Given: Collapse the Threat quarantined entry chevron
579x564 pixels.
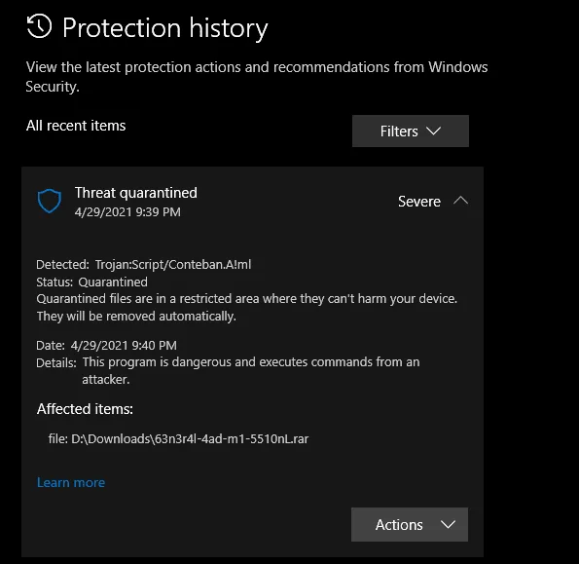Looking at the screenshot, I should tap(460, 201).
